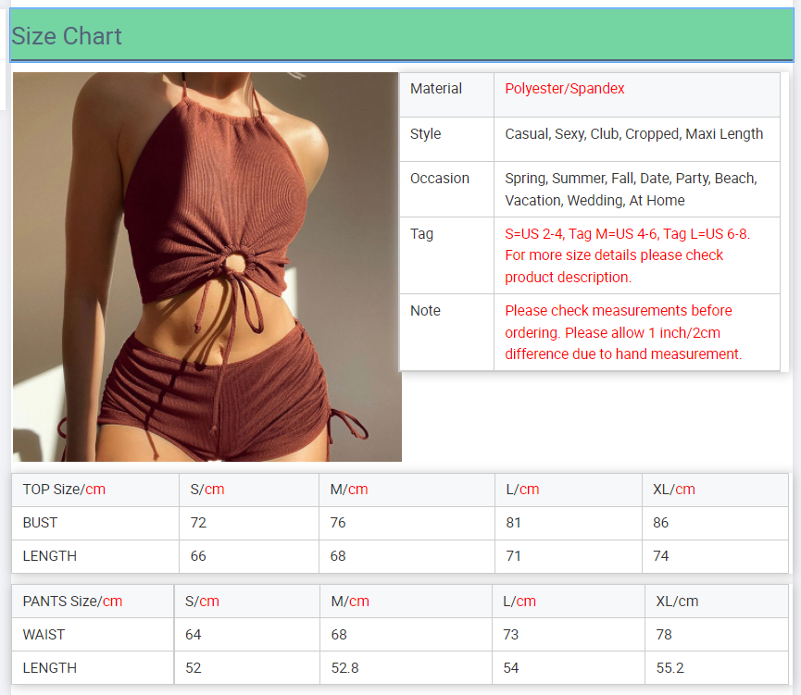Image resolution: width=801 pixels, height=695 pixels.
Task: Select bust value 72 for size S
Action: 198,523
